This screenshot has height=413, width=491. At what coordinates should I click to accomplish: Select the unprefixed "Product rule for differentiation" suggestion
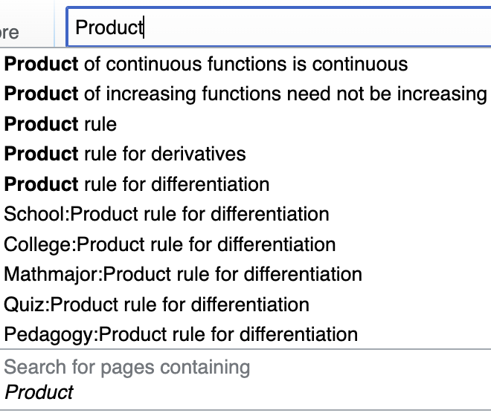pos(137,184)
